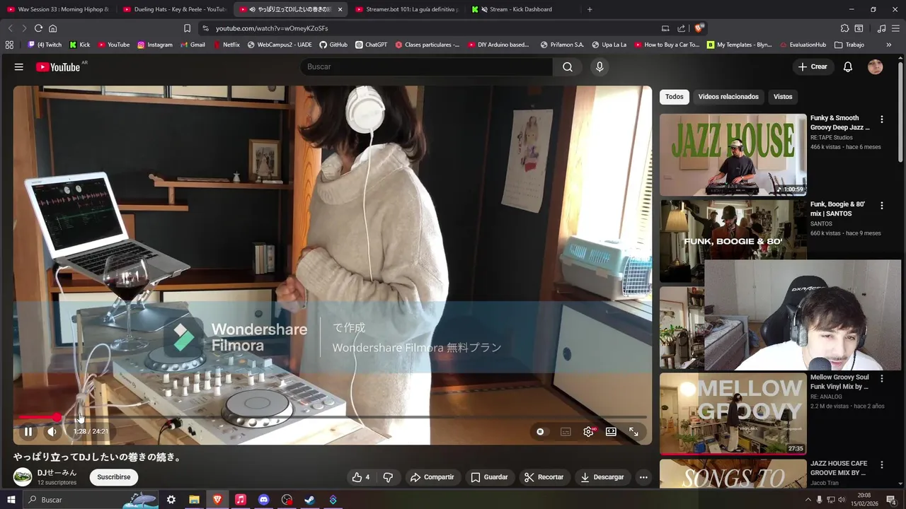
Task: Dislike the video
Action: [x=388, y=477]
